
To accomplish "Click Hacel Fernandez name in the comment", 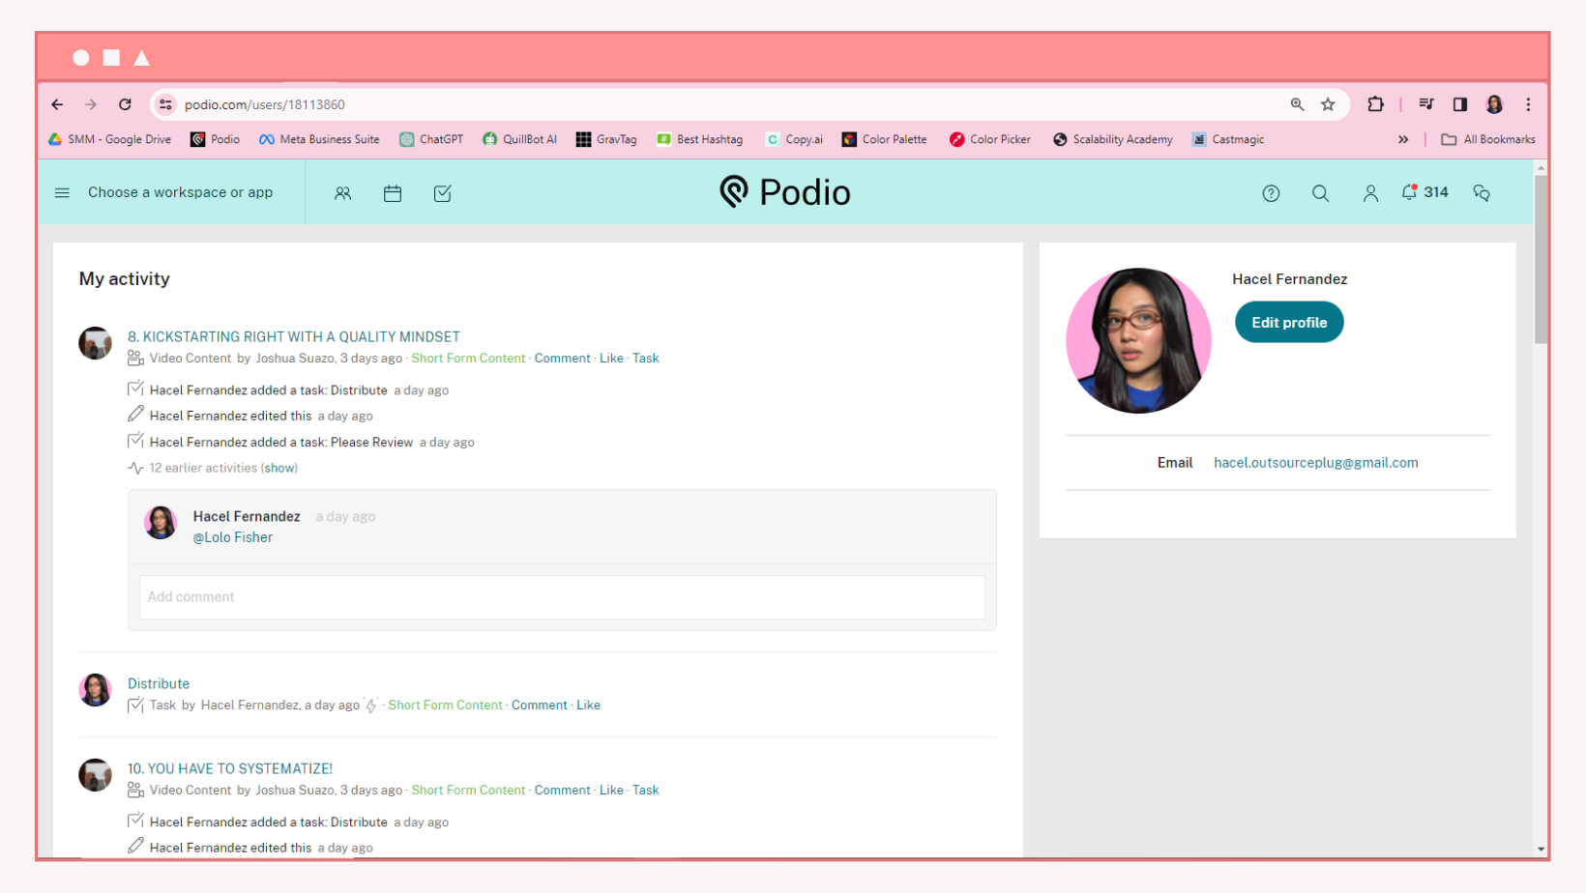I will (247, 516).
